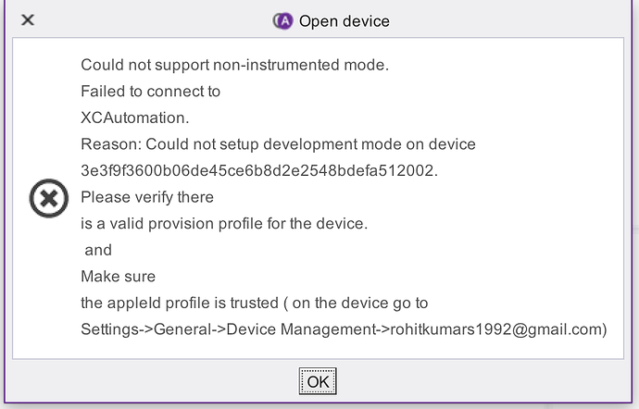639x409 pixels.
Task: Click the "XCAutomation." text
Action: click(x=135, y=118)
